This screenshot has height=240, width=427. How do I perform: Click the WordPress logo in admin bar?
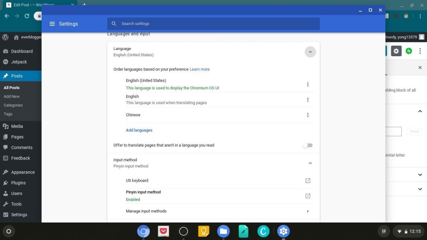[x=5, y=37]
